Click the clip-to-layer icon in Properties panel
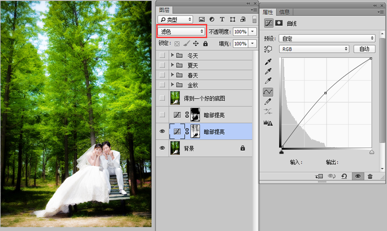This screenshot has height=231, width=387. pyautogui.click(x=319, y=176)
